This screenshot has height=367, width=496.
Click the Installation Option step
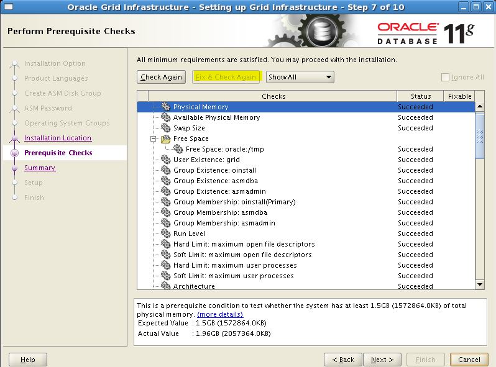point(55,63)
